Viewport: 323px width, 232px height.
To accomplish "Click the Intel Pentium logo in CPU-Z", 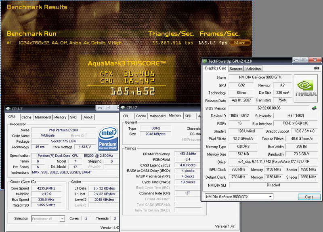I will 108,138.
